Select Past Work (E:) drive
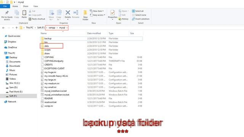Screen dimensions: 244x137 click(x=14, y=92)
